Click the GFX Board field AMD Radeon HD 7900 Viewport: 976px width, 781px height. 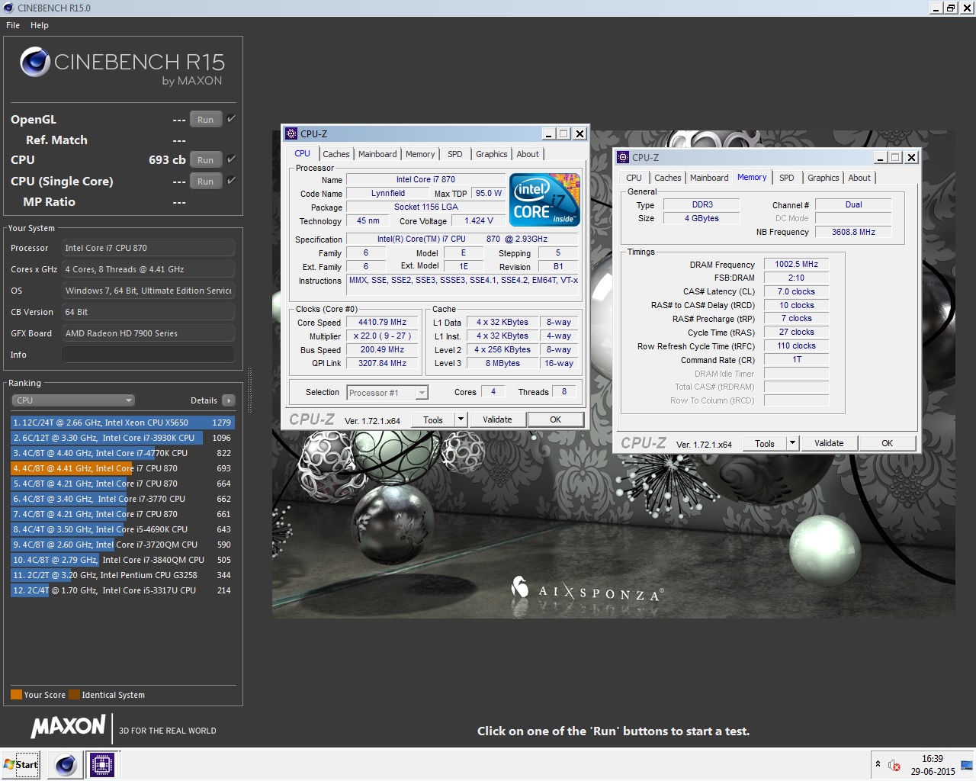click(x=148, y=333)
